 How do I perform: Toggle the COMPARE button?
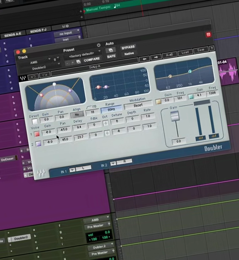[x=91, y=60]
